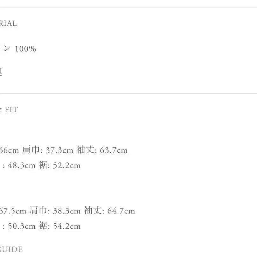Click the 裾 label beside 54.2cm
This screenshot has width=257, height=257.
(x=44, y=226)
